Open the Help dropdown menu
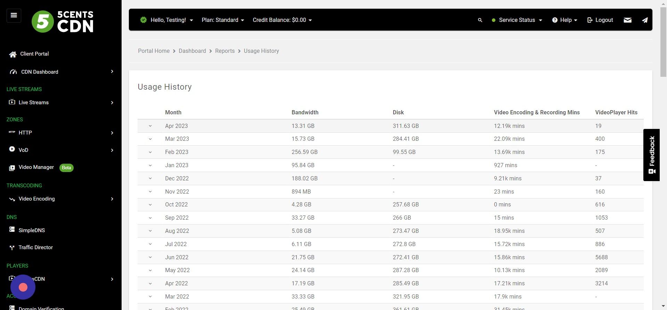Viewport: 667px width, 310px height. click(x=565, y=20)
